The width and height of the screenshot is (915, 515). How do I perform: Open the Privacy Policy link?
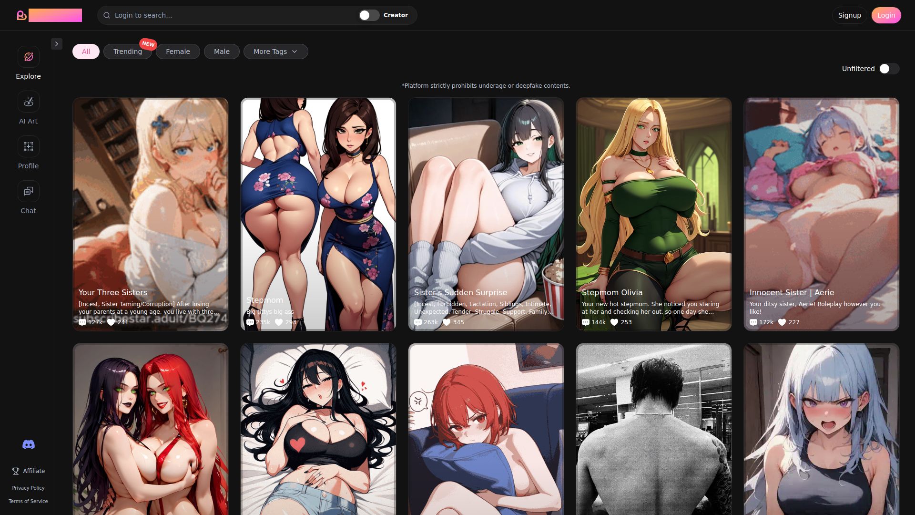28,488
